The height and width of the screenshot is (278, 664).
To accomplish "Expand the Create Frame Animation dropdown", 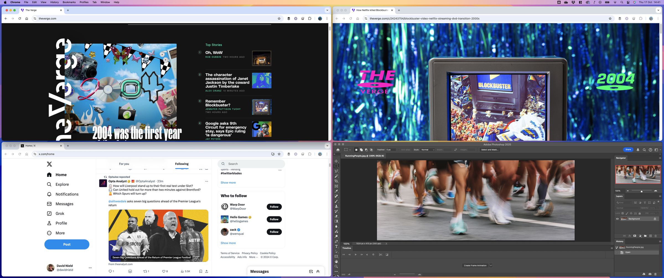I will [x=491, y=265].
